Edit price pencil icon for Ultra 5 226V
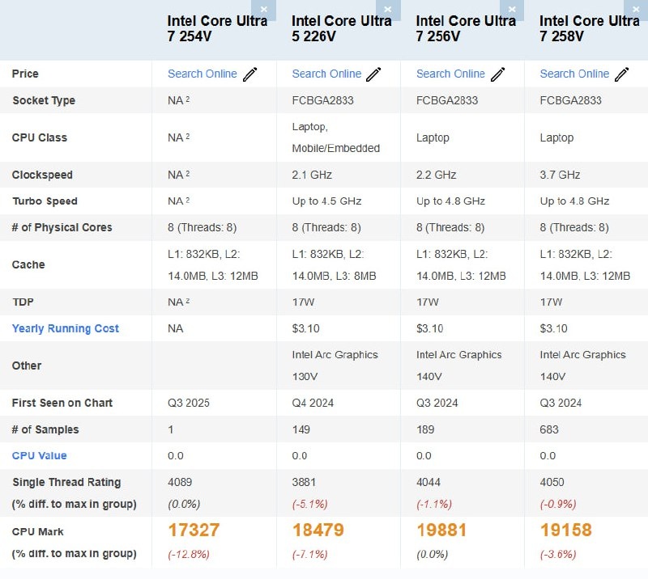 click(x=373, y=74)
